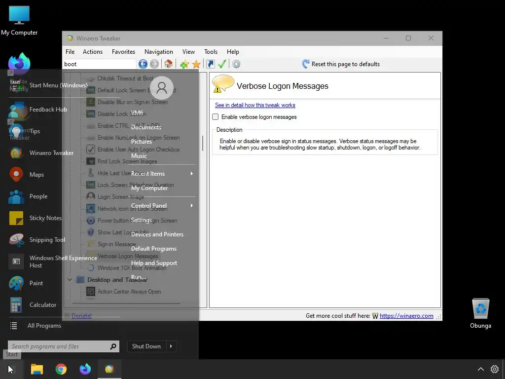
Task: Launch Chrome from taskbar
Action: coord(61,369)
